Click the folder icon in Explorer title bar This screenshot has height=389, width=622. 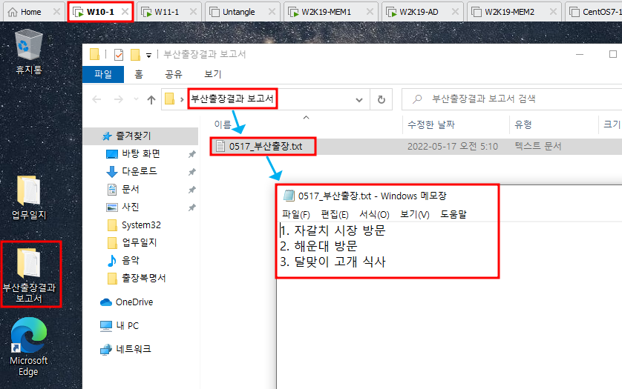(94, 54)
